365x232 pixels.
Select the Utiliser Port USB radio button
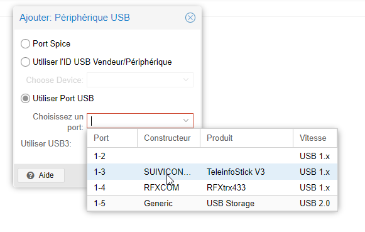(x=25, y=99)
